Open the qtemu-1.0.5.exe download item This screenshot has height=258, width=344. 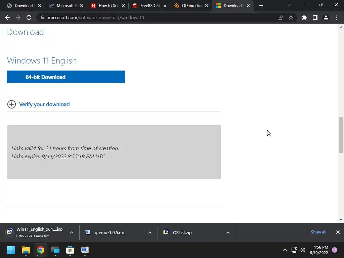(110, 232)
